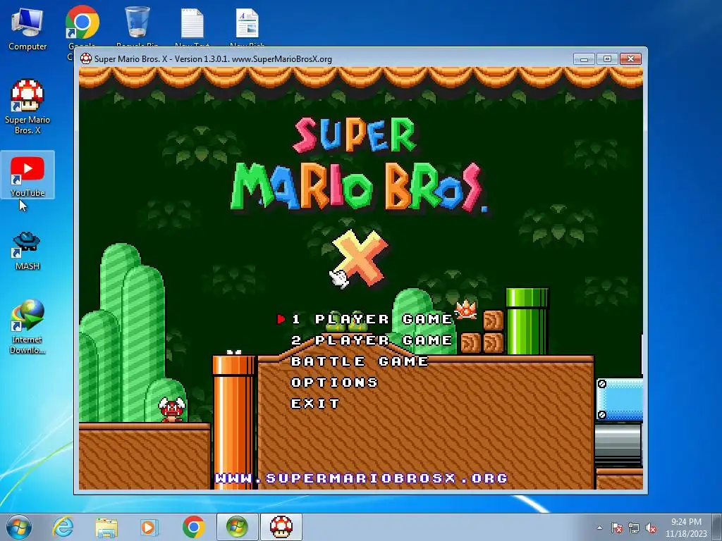Select the MASH desktop shortcut
Screen dimensions: 722x541
pyautogui.click(x=27, y=251)
